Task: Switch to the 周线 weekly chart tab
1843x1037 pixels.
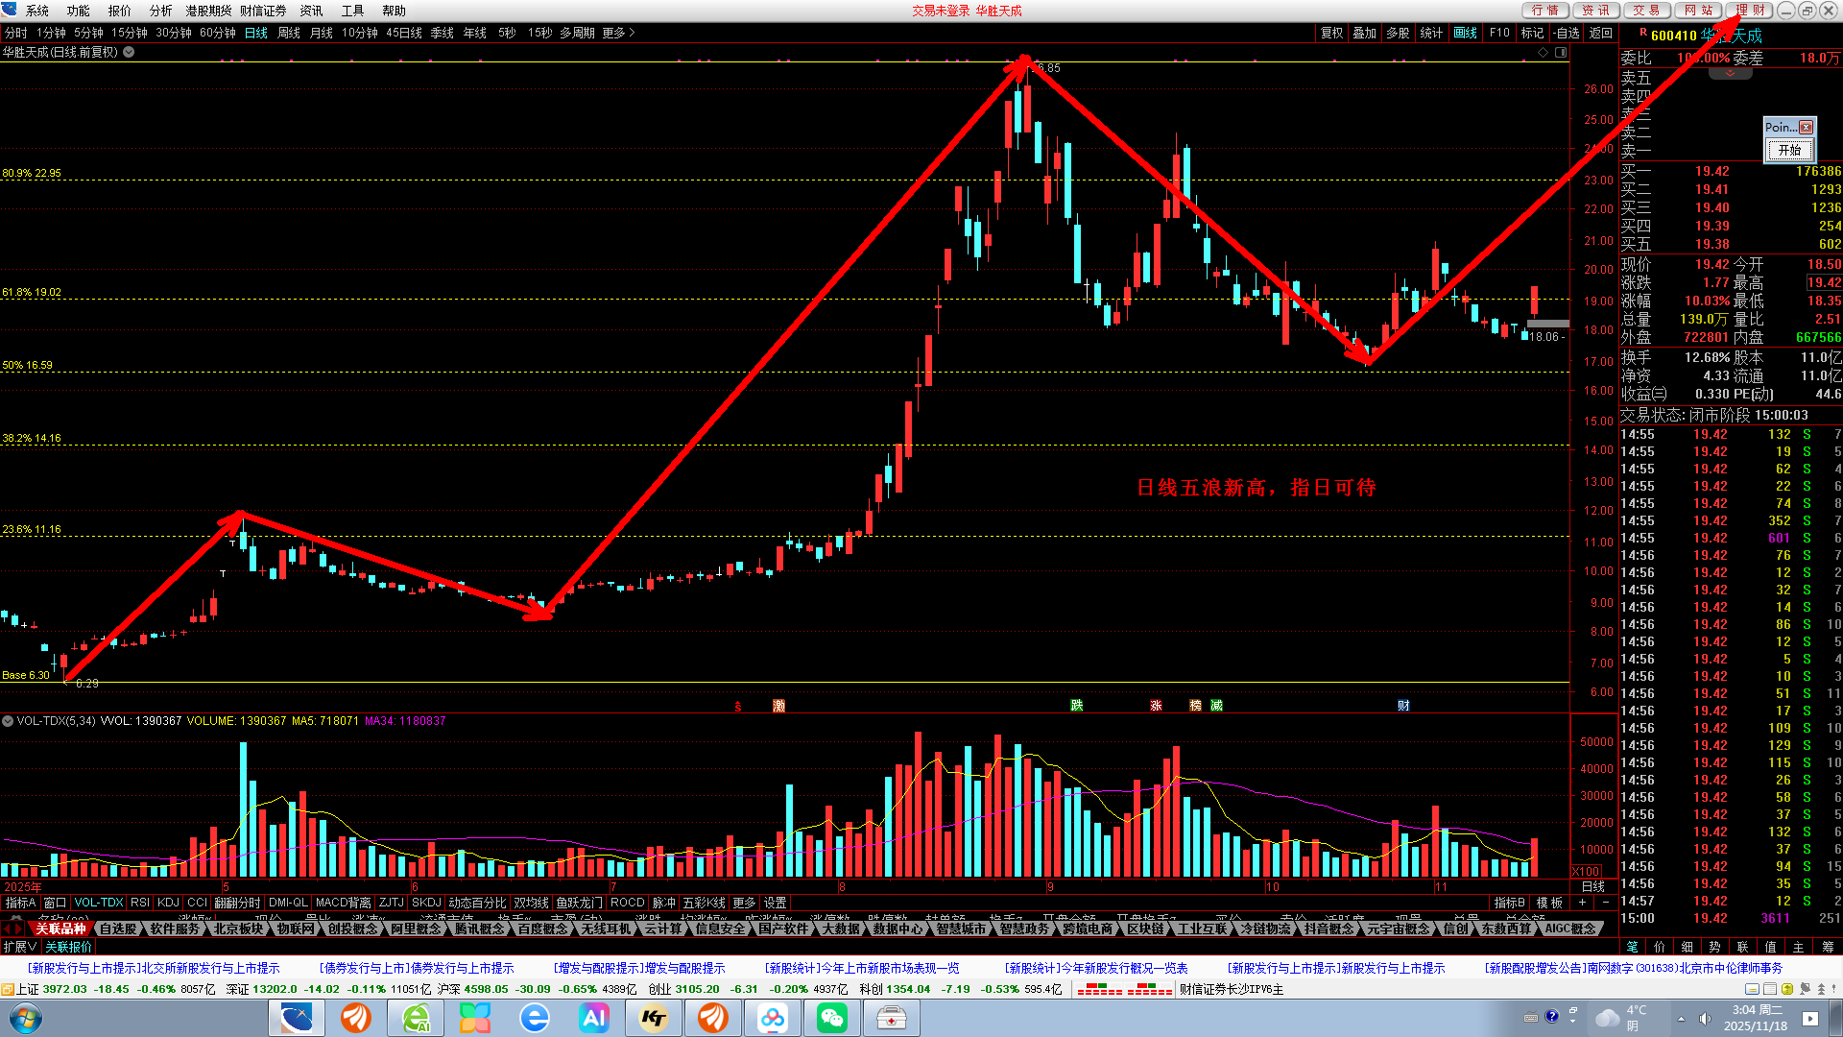Action: click(x=289, y=33)
